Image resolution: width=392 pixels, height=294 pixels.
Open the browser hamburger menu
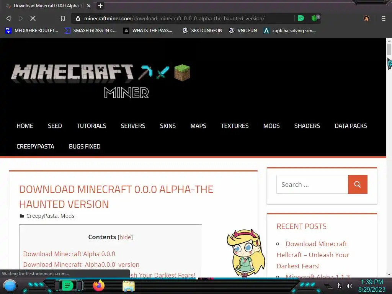pos(383,18)
